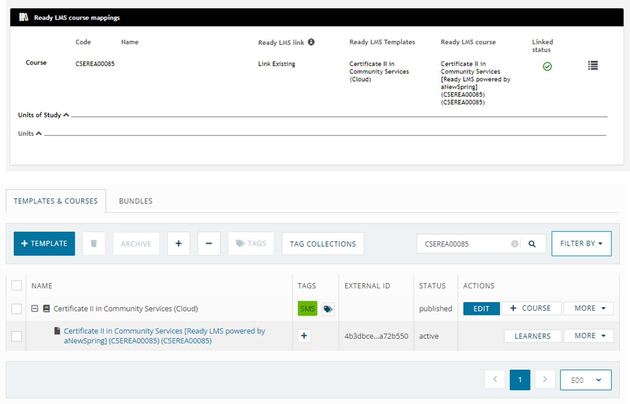The image size is (630, 404).
Task: Select page 1 in pagination
Action: (520, 380)
